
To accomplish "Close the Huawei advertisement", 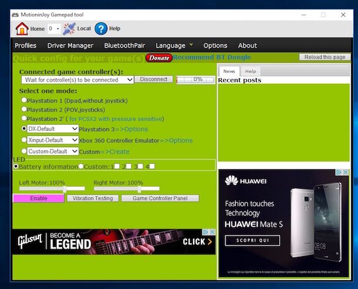I will 346,172.
